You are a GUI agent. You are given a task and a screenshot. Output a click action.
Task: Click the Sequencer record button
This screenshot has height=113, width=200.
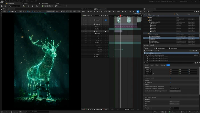[84, 109]
